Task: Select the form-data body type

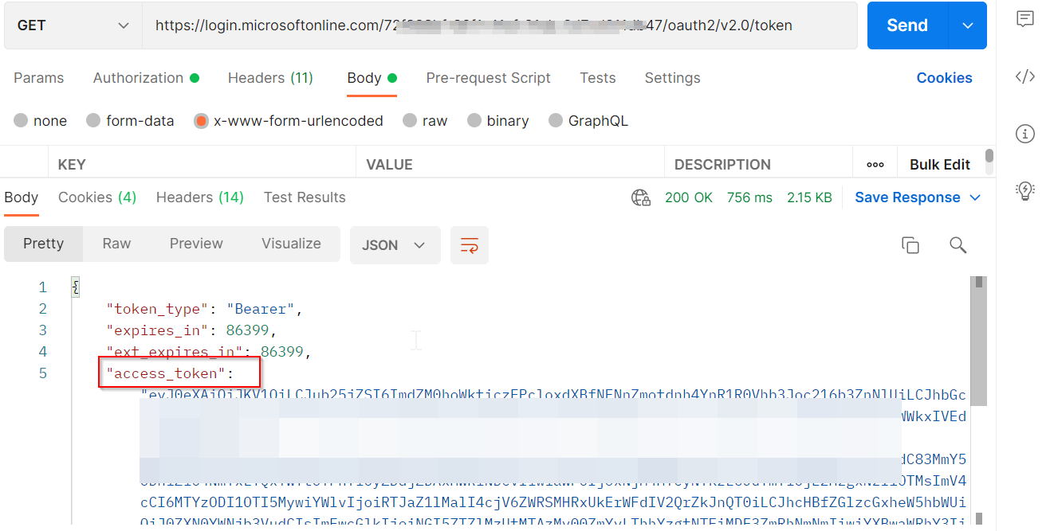Action: coord(93,121)
